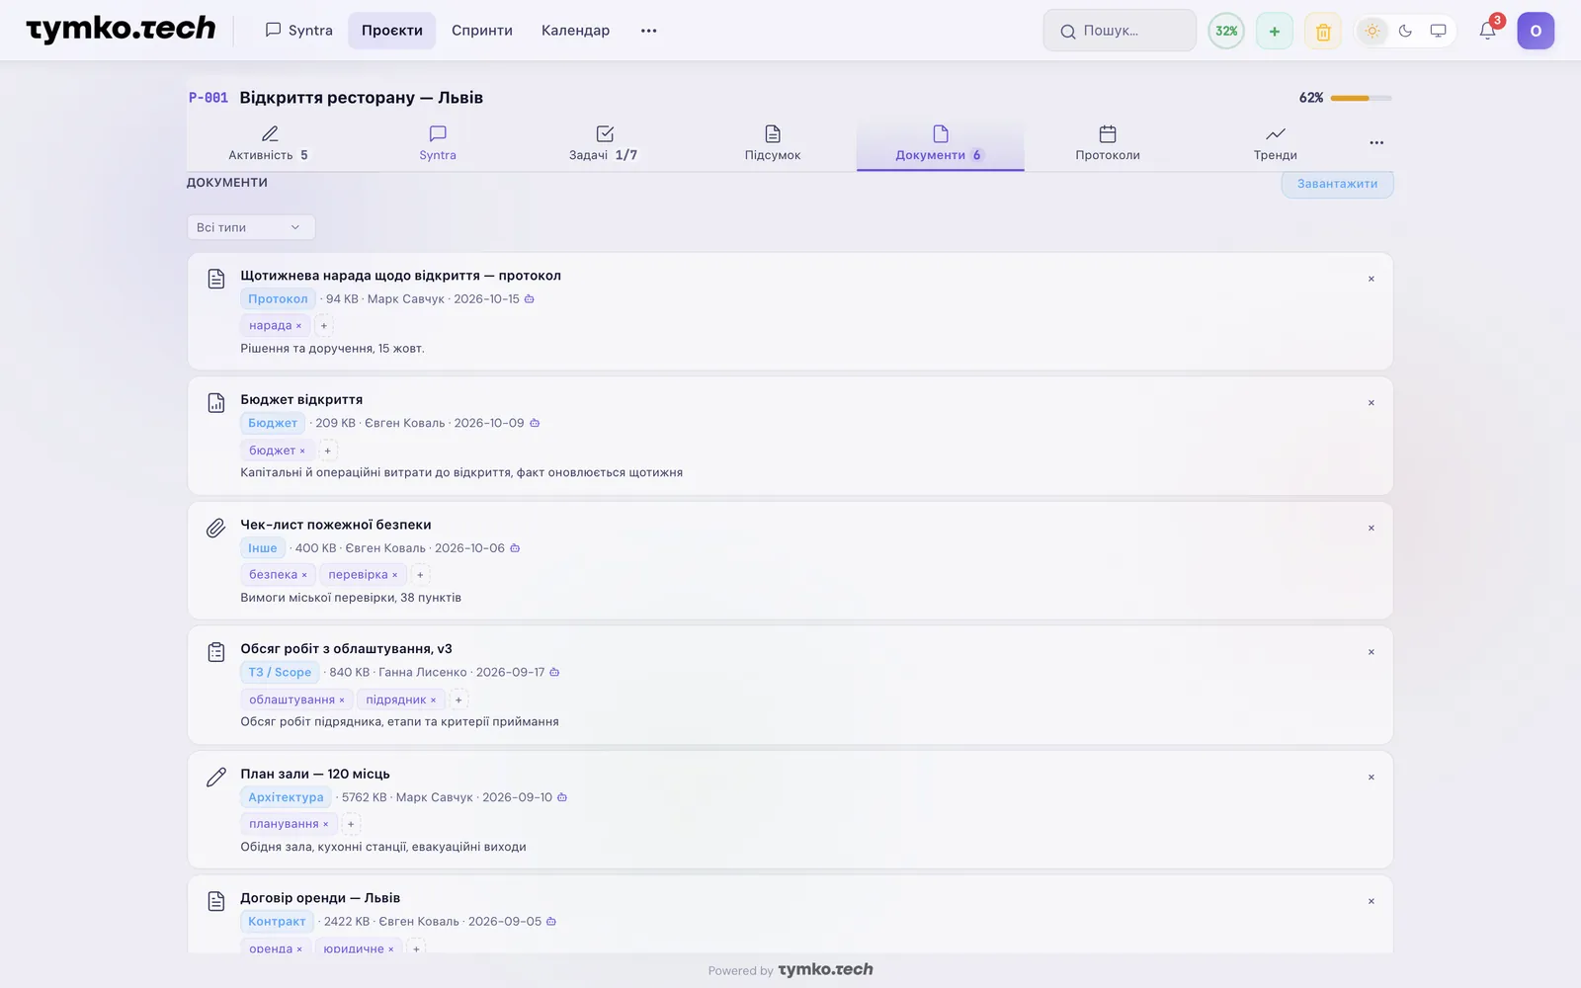Open the trash bin icon

click(x=1323, y=31)
